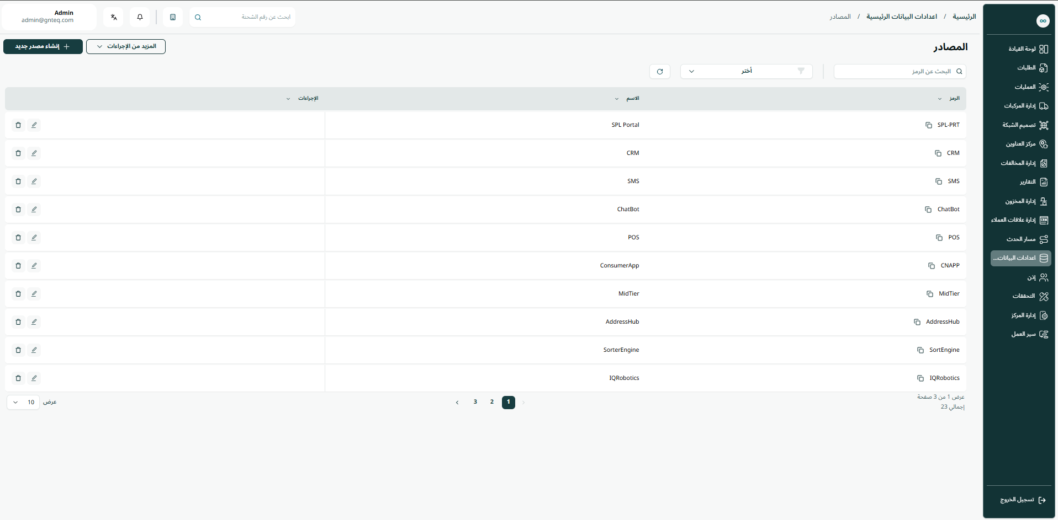Image resolution: width=1058 pixels, height=520 pixels.
Task: Click the language translate icon
Action: pos(114,17)
